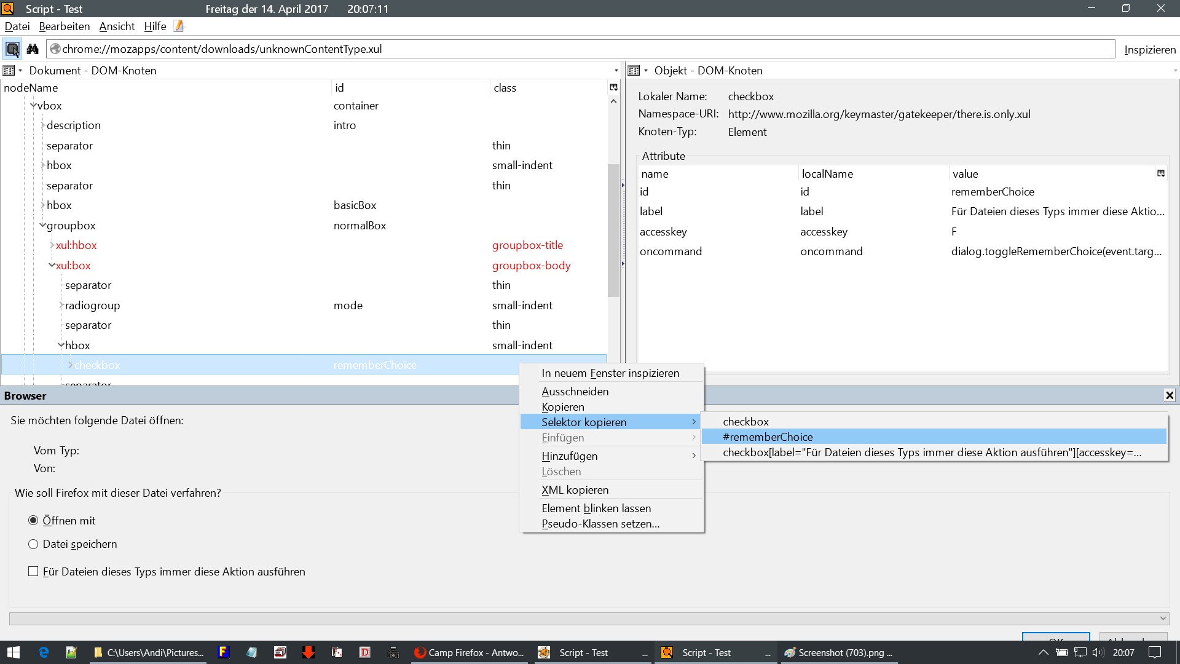Close the Browser pane with X button
The image size is (1180, 664).
(1170, 396)
